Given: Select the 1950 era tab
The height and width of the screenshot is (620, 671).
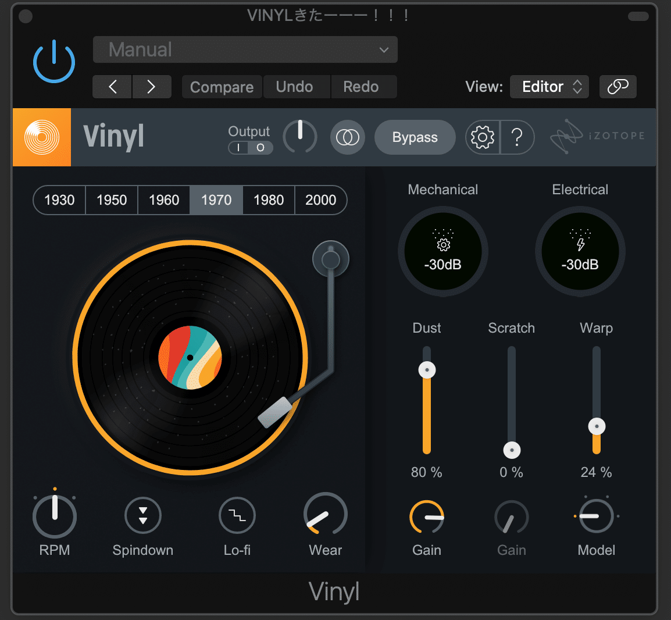Looking at the screenshot, I should click(x=112, y=200).
